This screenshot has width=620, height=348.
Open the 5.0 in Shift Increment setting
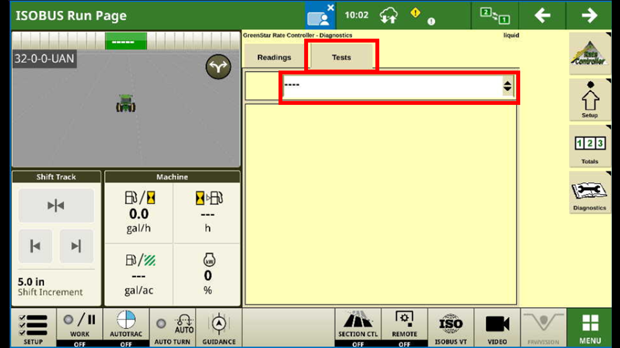pos(50,287)
